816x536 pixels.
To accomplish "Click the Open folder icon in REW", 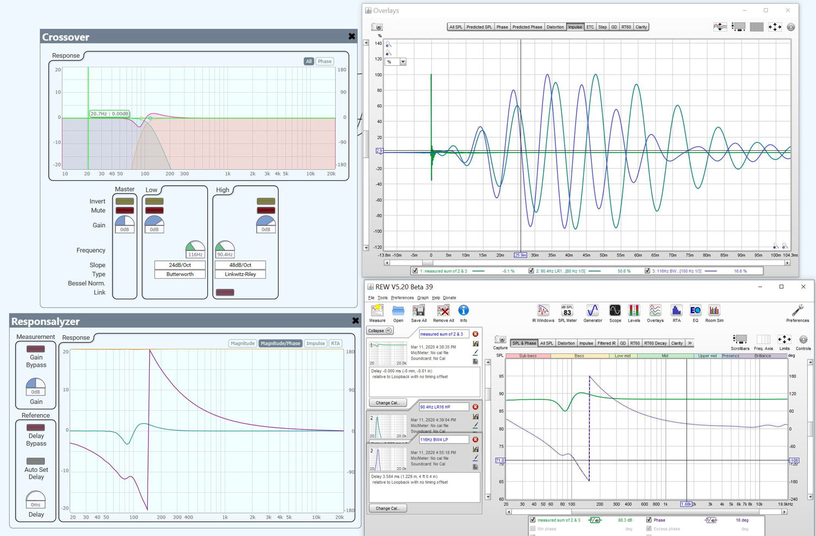I will pyautogui.click(x=398, y=311).
